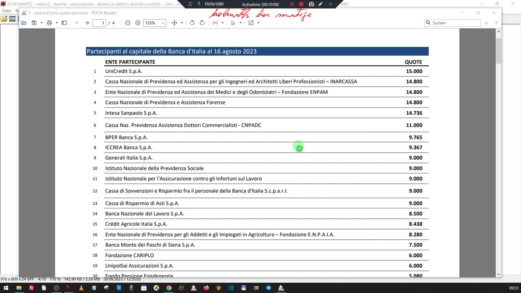
Task: Click the Suchen search field
Action: tap(452, 23)
